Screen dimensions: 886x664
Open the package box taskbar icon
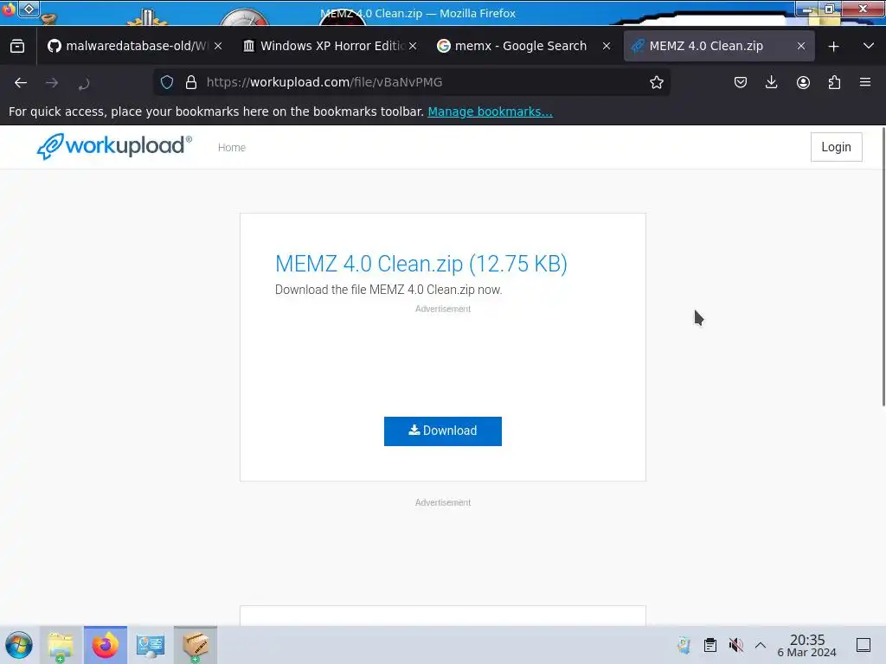click(x=196, y=645)
